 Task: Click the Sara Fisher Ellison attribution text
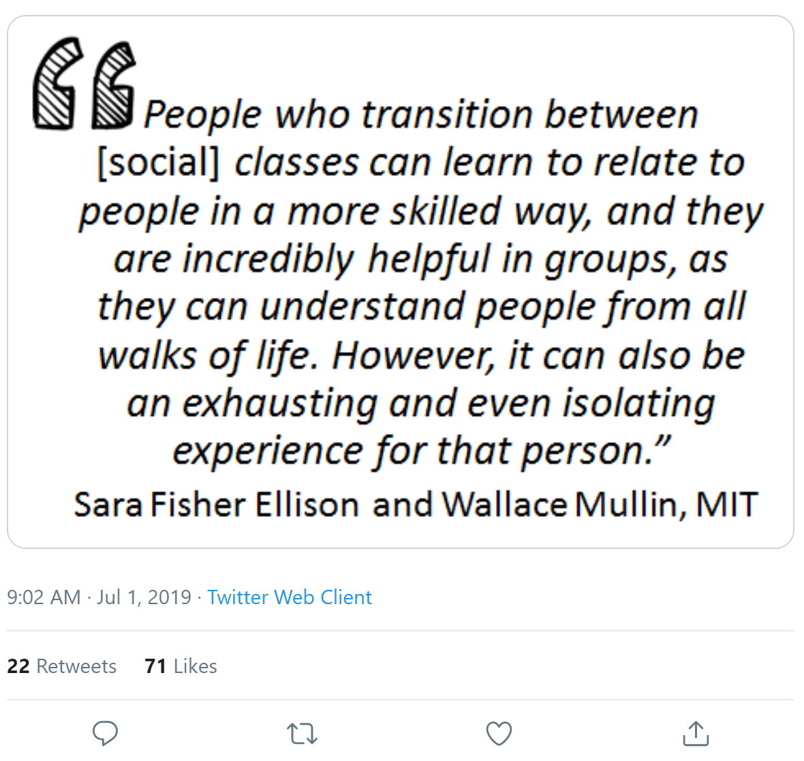(x=217, y=504)
